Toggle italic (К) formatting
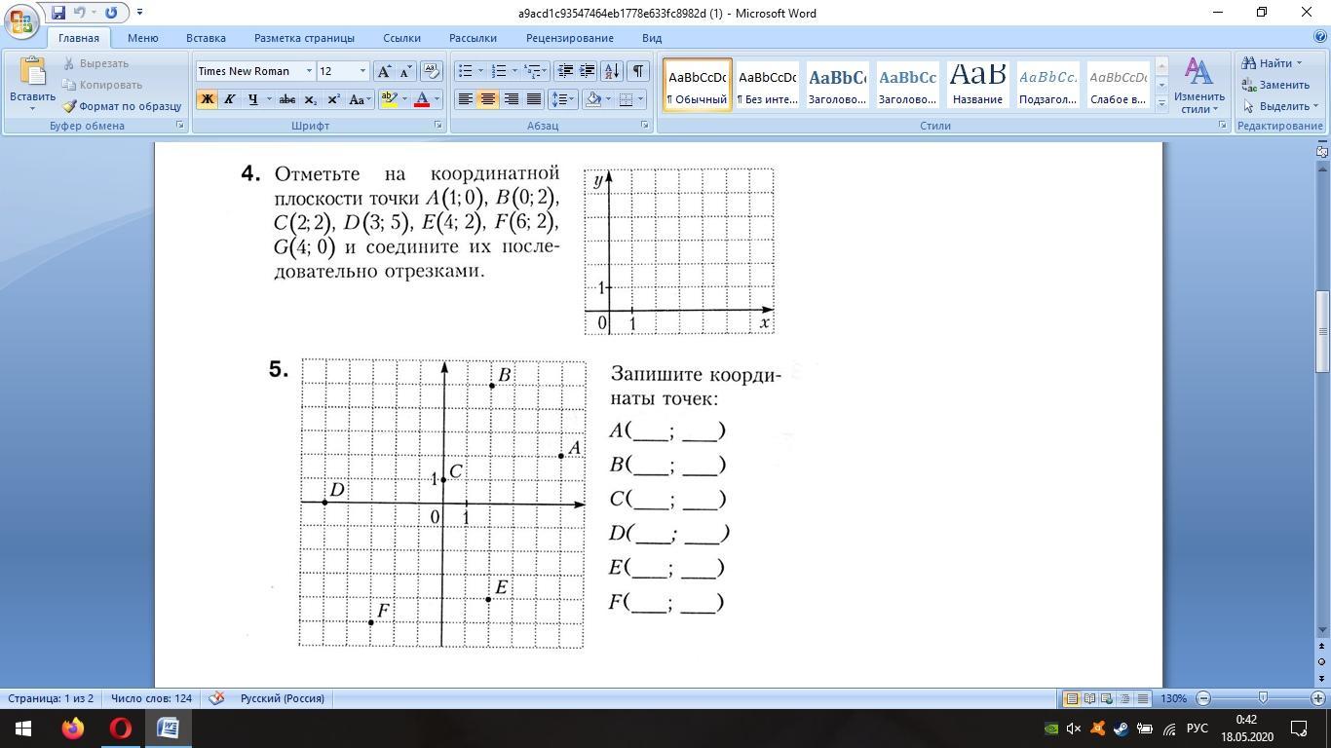This screenshot has height=748, width=1331. pos(229,99)
